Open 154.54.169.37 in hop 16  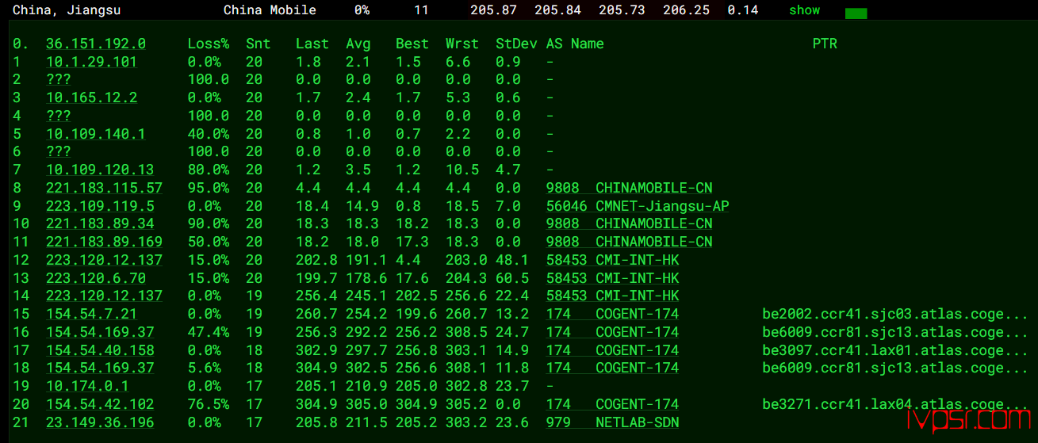pyautogui.click(x=100, y=332)
